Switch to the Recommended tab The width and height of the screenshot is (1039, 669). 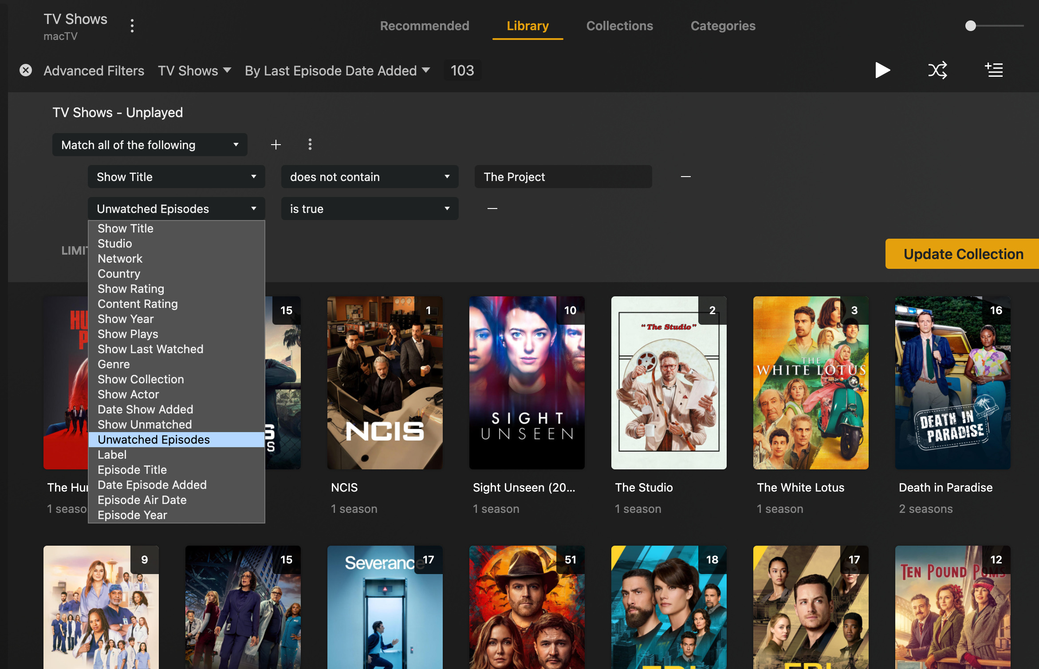point(424,26)
